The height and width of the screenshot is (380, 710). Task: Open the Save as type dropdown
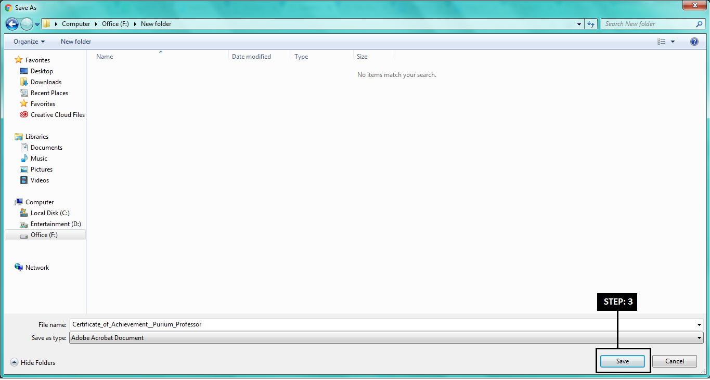pyautogui.click(x=386, y=338)
